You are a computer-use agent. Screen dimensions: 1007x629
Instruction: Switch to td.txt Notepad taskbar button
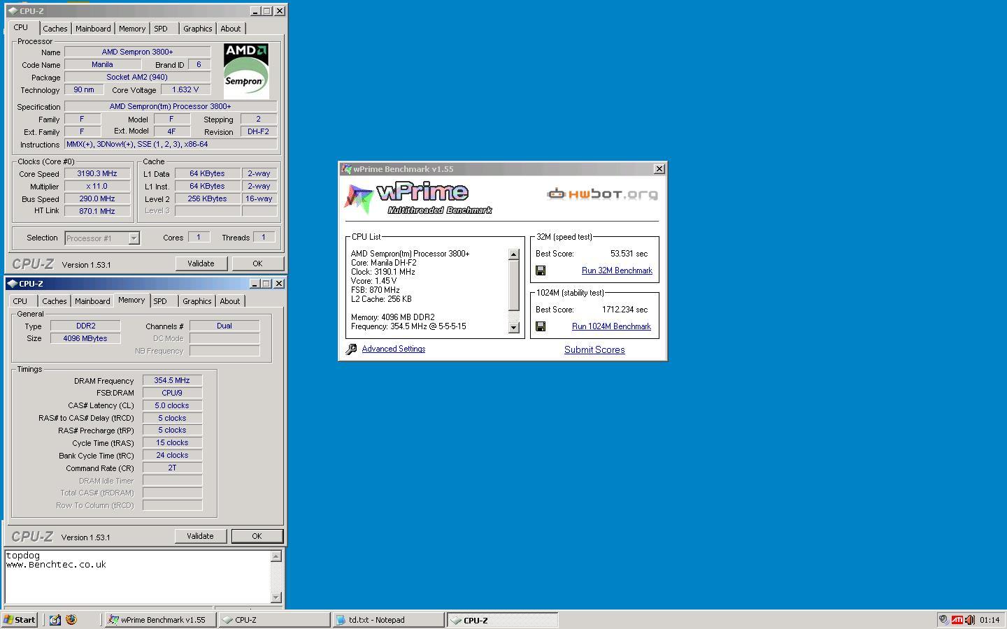click(388, 620)
